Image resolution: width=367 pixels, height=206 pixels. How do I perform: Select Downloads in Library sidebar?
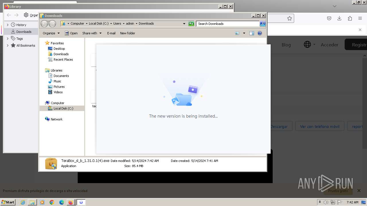coord(21,32)
